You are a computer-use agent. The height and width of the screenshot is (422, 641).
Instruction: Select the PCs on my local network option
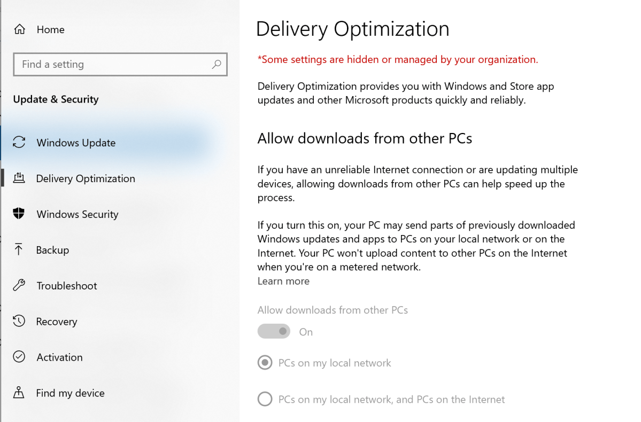[265, 363]
